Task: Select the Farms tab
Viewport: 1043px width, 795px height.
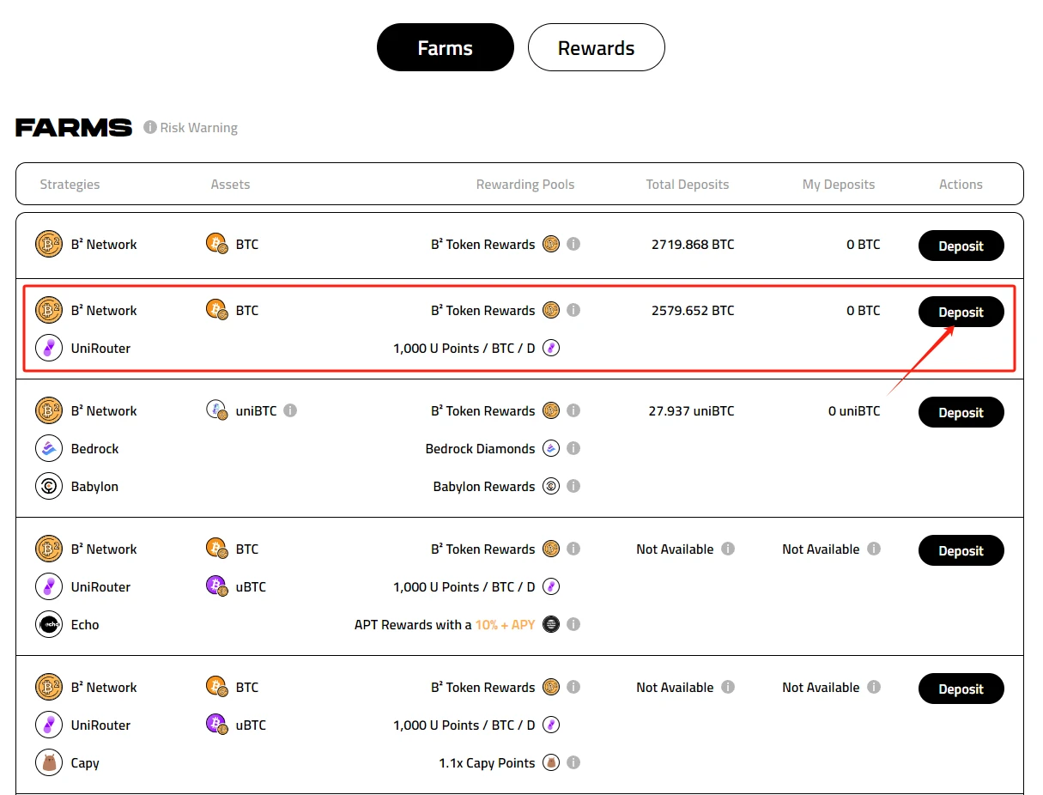Action: point(445,47)
